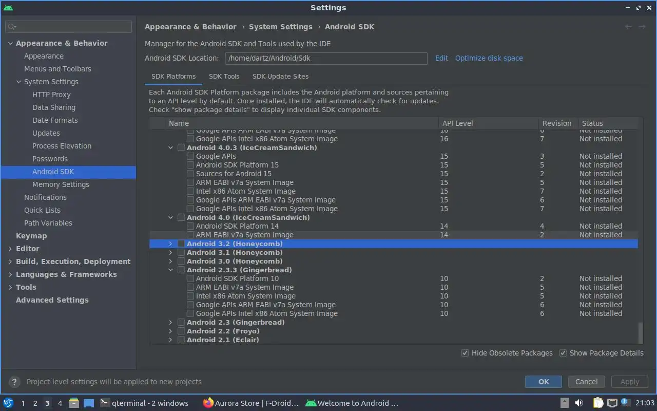This screenshot has width=657, height=411.
Task: Select the Welcome to Android Studio taskbar entry
Action: pyautogui.click(x=352, y=403)
